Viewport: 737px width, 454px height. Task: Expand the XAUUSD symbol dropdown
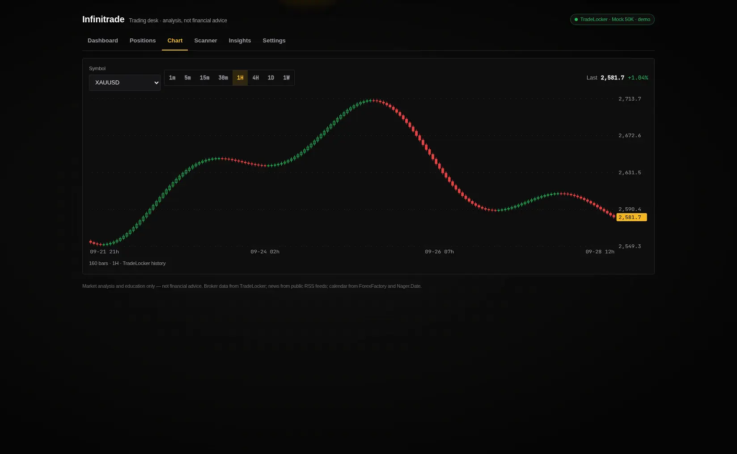coord(125,83)
